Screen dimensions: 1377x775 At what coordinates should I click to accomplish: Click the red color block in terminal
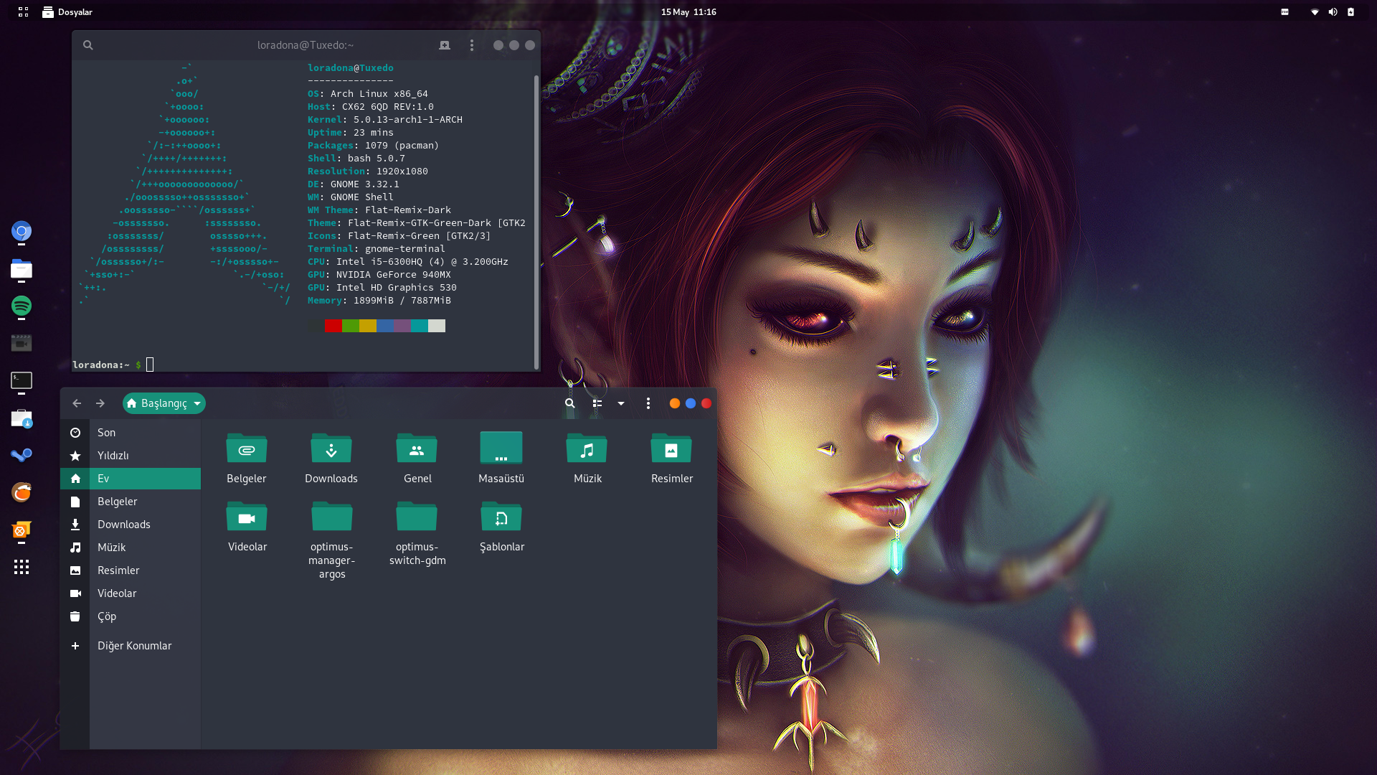click(x=333, y=326)
